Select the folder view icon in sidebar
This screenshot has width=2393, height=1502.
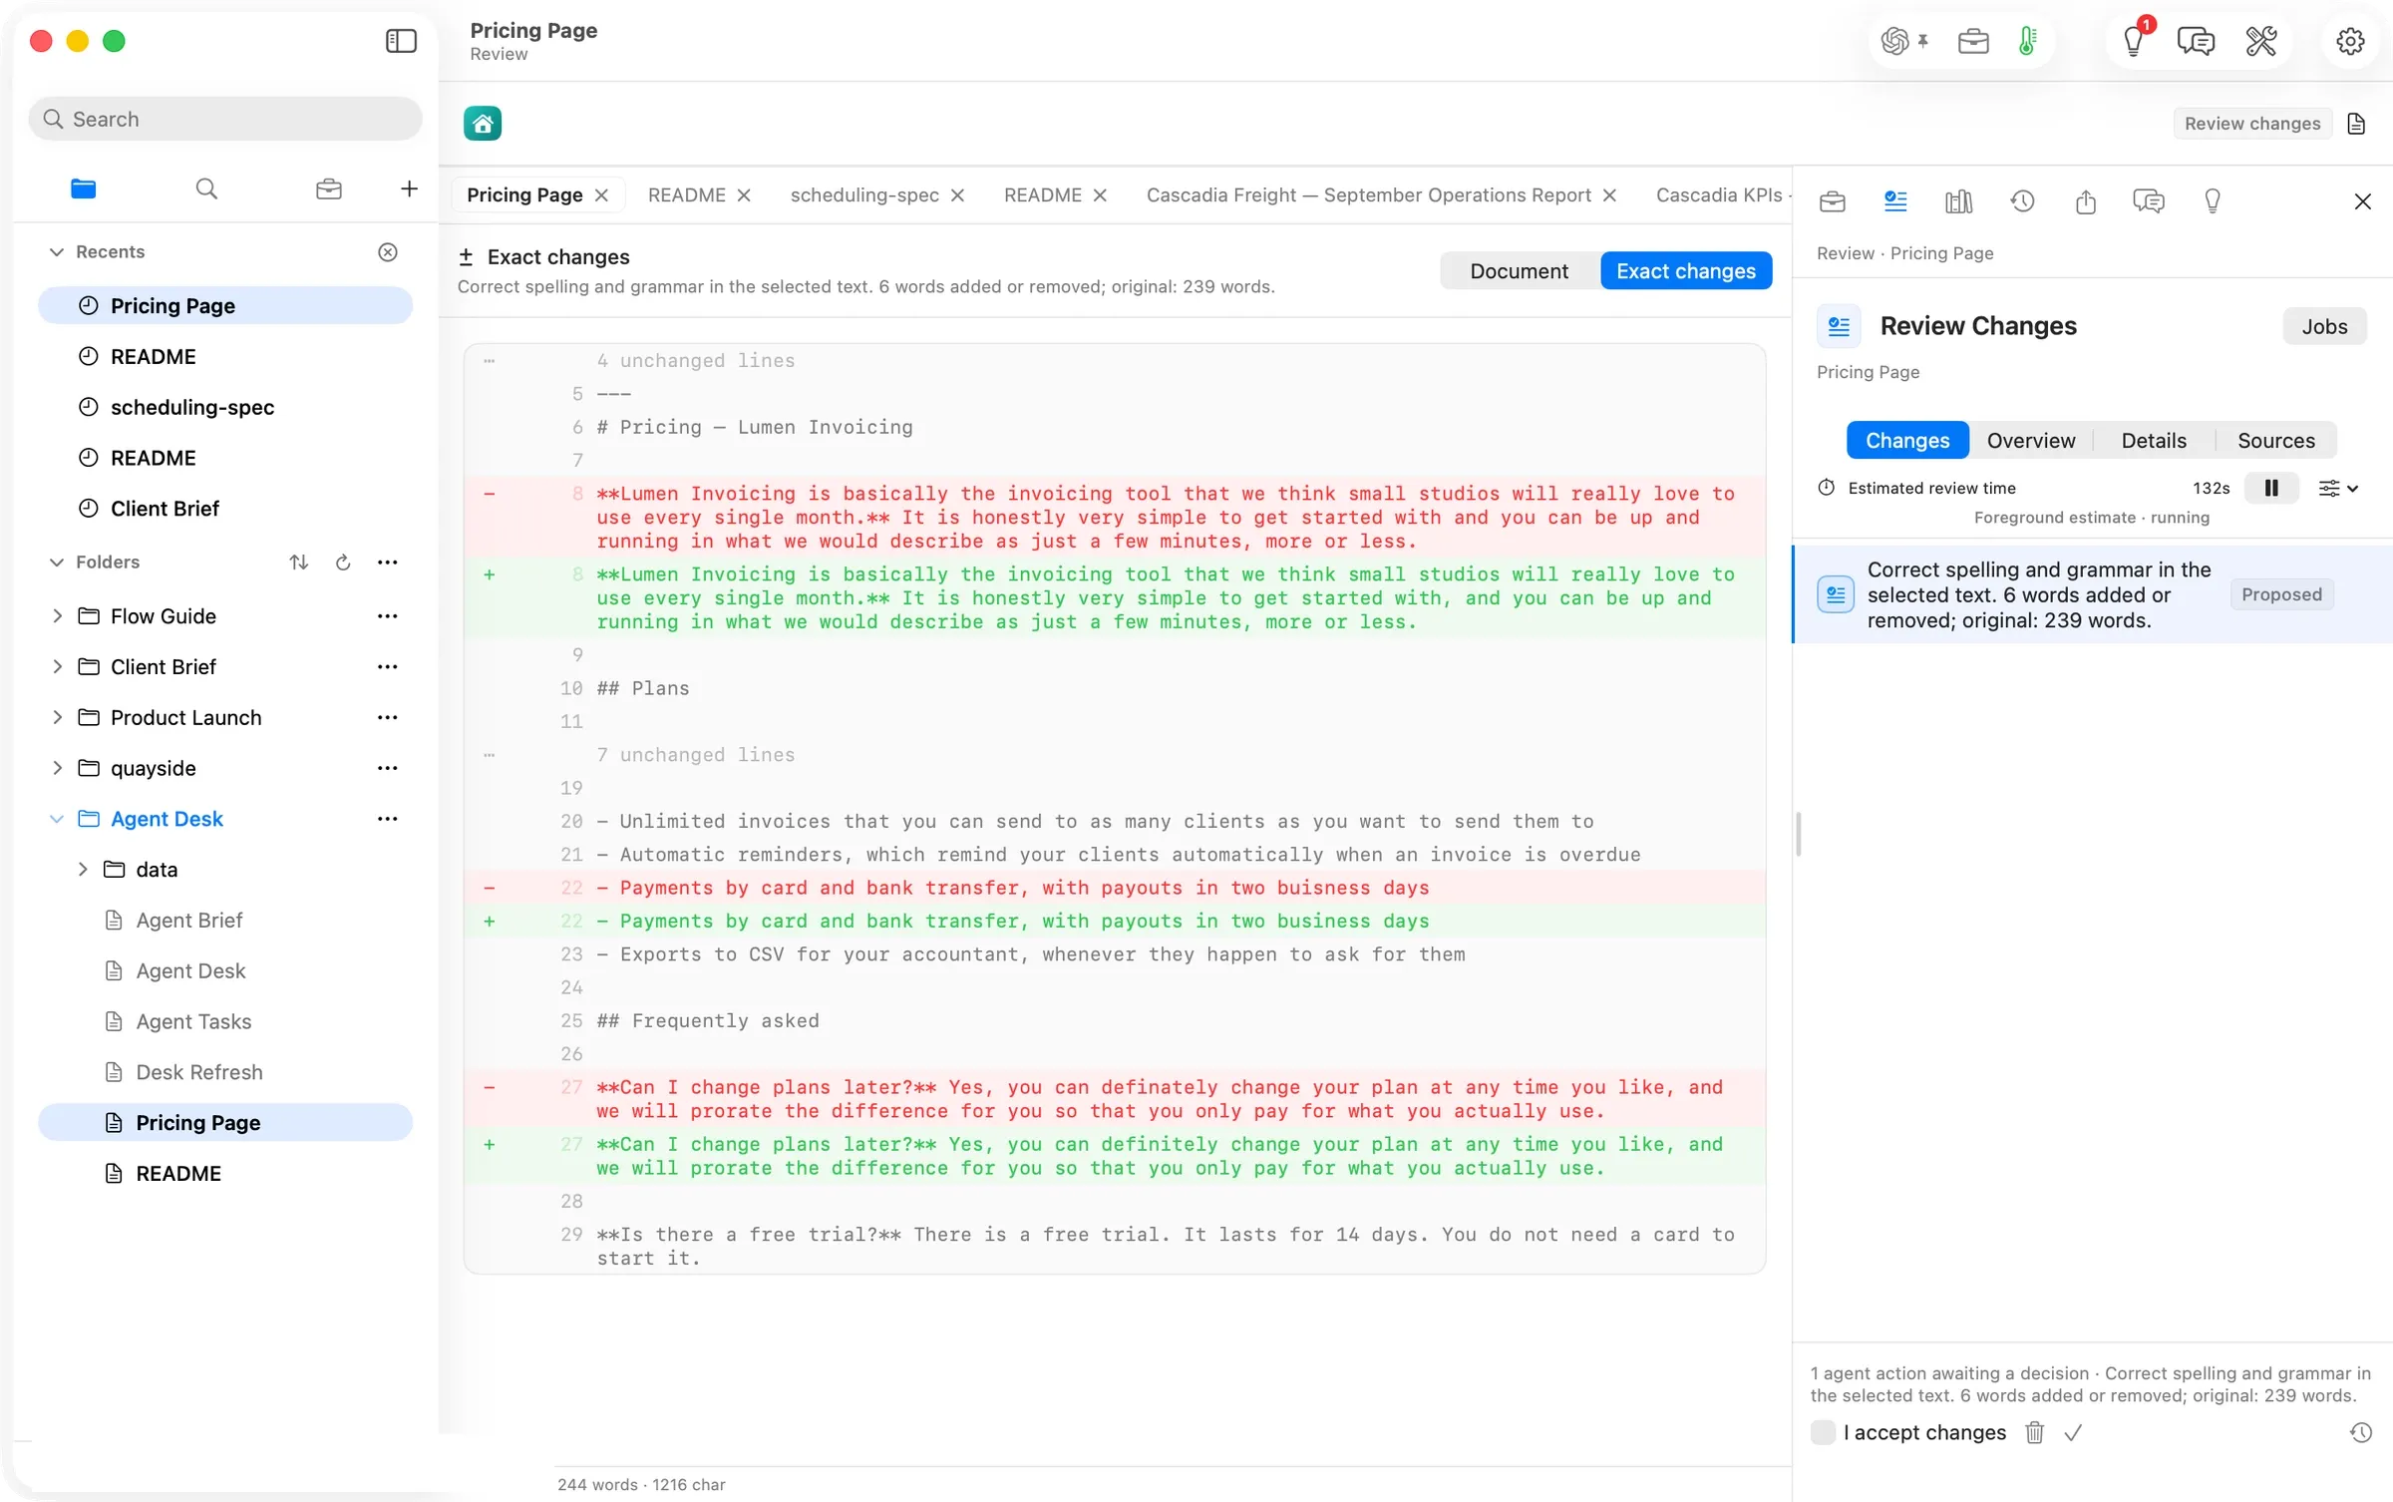pos(84,188)
